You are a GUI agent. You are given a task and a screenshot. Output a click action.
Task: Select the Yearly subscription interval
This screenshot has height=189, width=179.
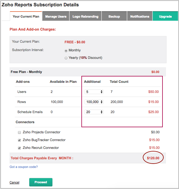[x=66, y=58]
